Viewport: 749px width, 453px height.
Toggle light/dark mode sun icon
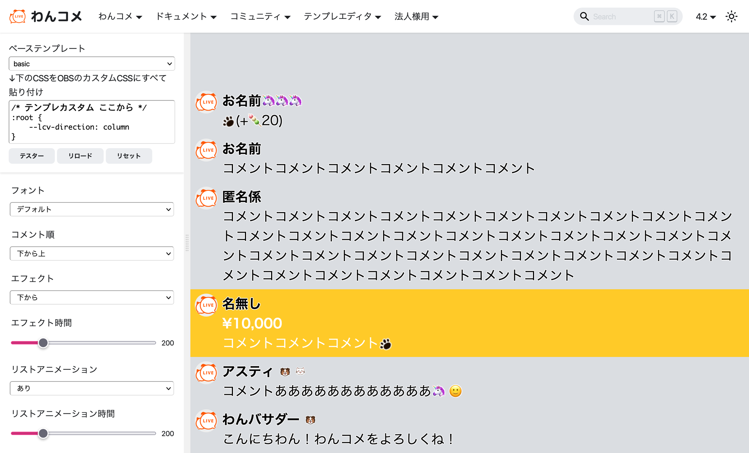tap(731, 16)
